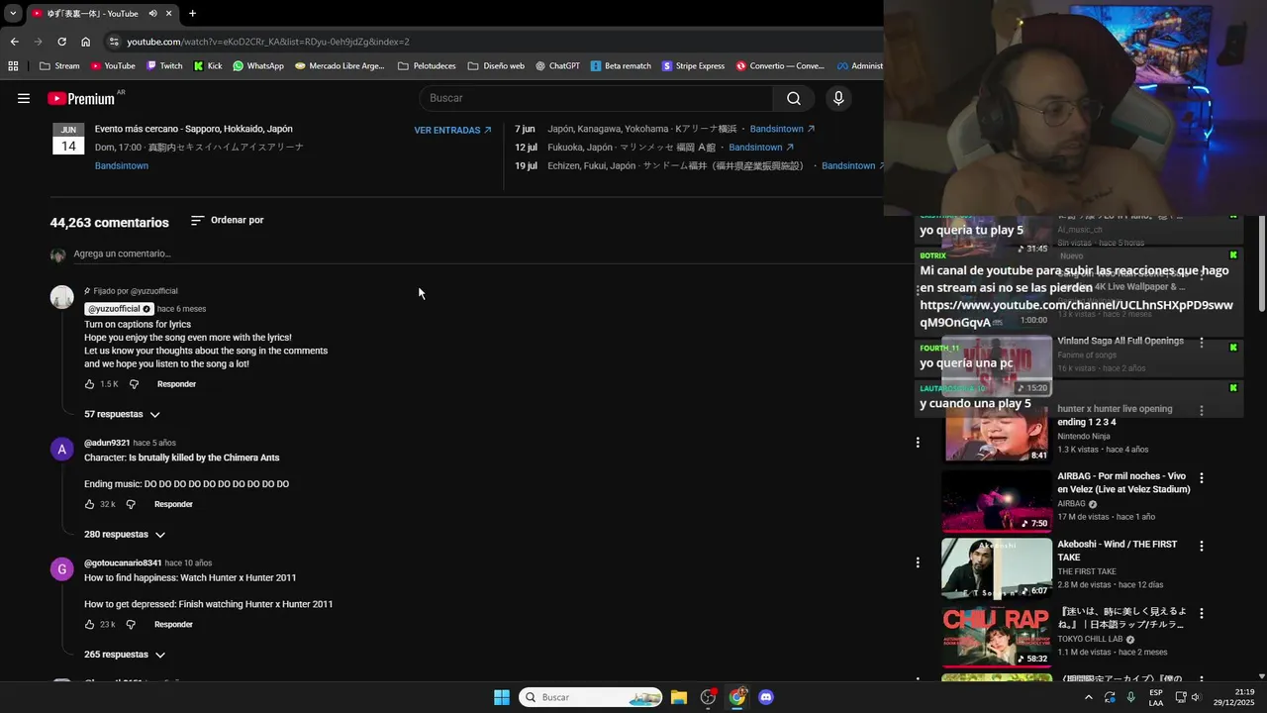Viewport: 1267px width, 713px height.
Task: Activate voice search microphone
Action: click(838, 98)
